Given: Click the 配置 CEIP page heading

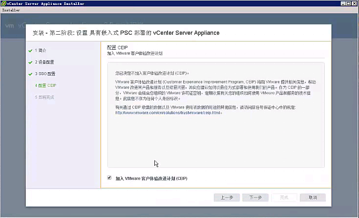Looking at the screenshot, I should [x=117, y=47].
